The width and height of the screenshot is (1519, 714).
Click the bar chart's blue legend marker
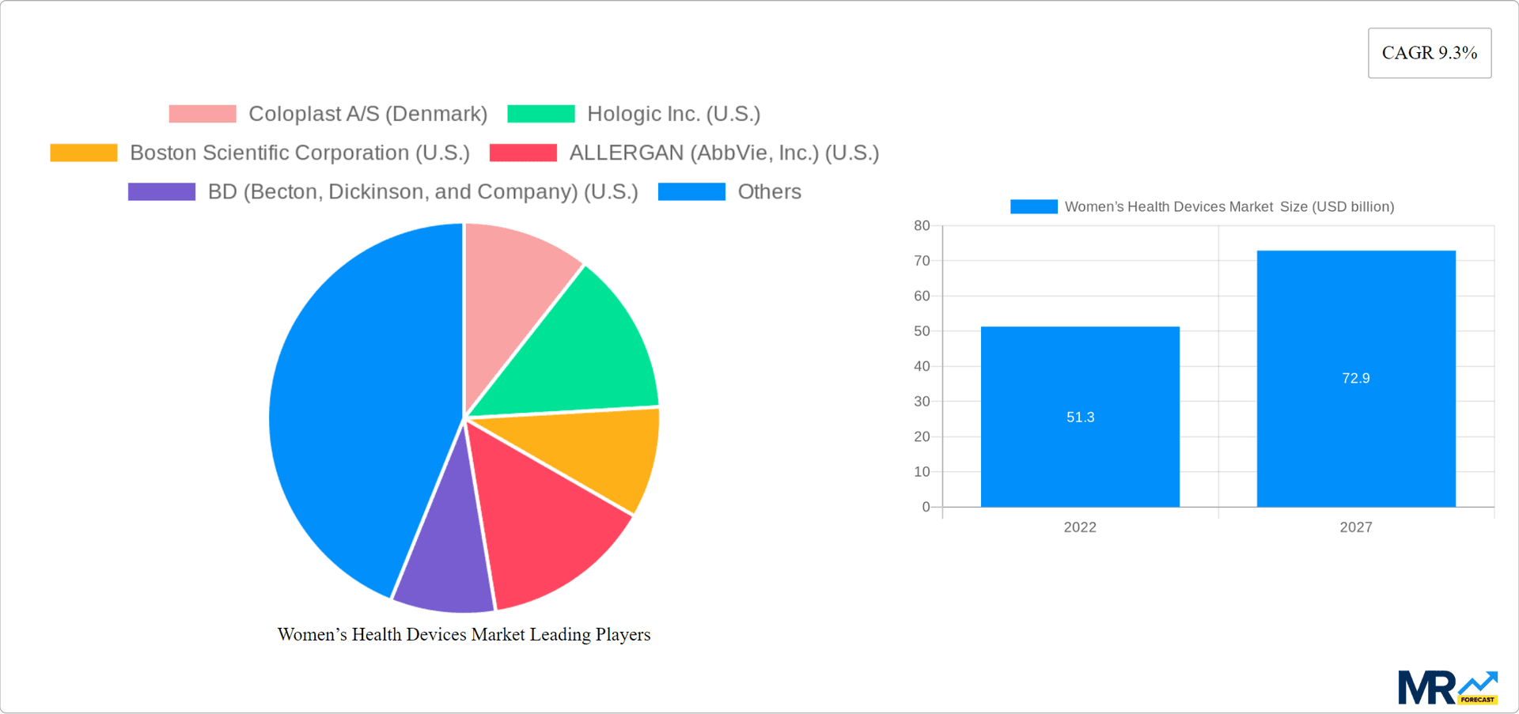pyautogui.click(x=1033, y=206)
